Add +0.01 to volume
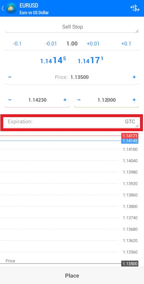 coord(93,44)
